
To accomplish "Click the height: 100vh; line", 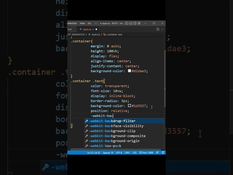I will (105, 51).
